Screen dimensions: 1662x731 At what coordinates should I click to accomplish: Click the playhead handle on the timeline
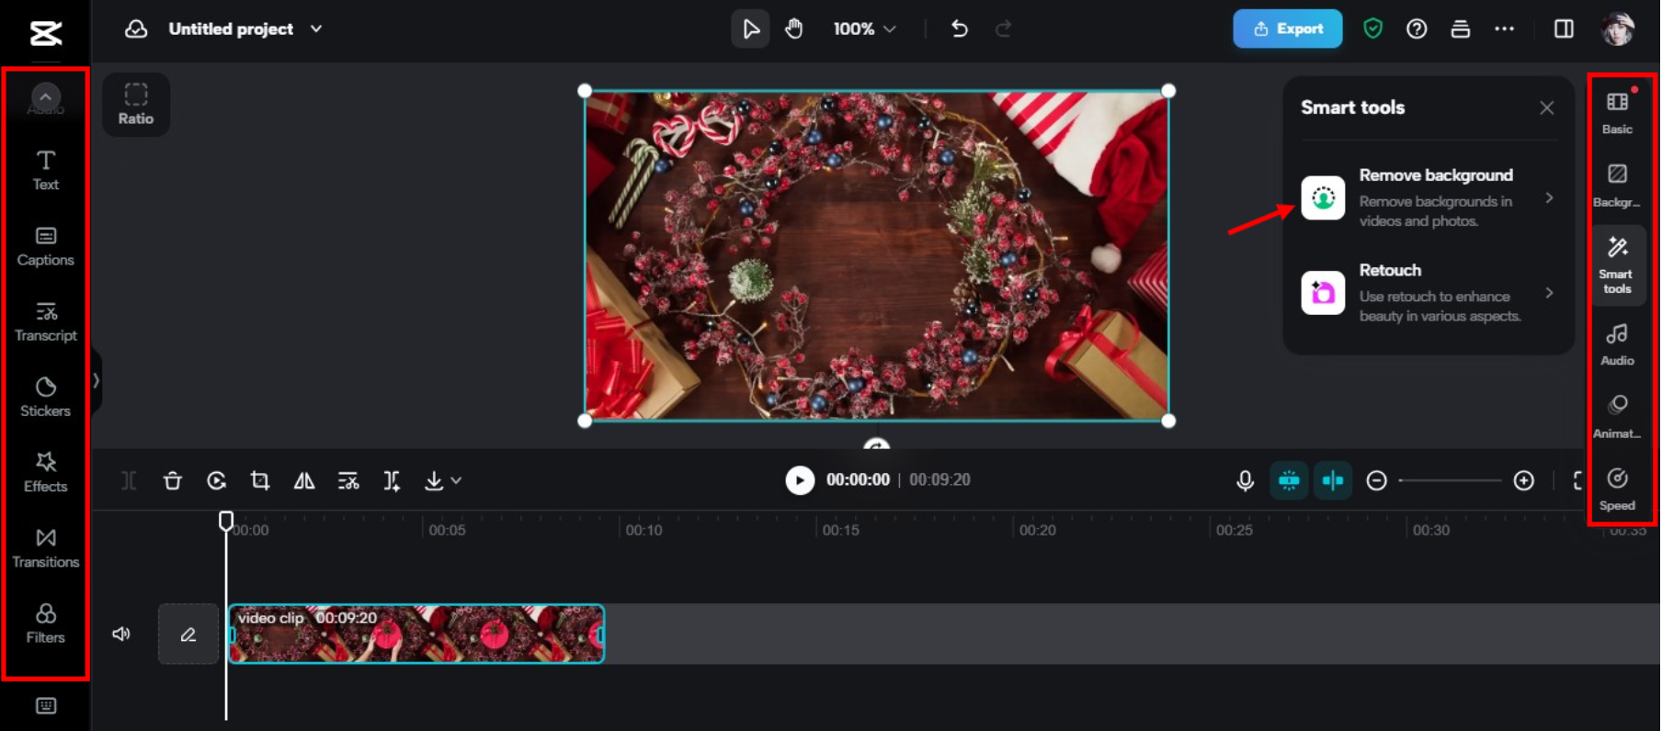click(226, 521)
